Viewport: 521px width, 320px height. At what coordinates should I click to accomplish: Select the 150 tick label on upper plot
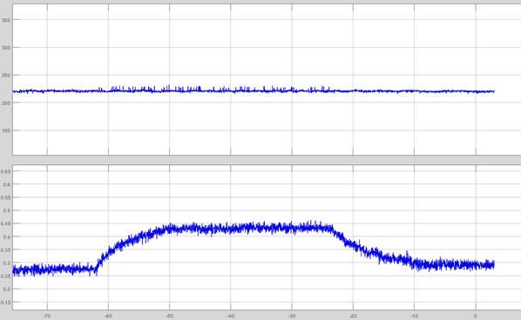coord(6,130)
